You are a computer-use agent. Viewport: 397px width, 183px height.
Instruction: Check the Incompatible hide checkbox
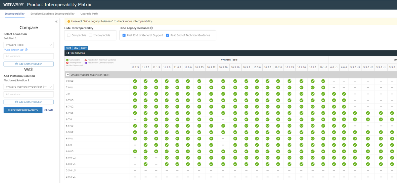[x=90, y=35]
